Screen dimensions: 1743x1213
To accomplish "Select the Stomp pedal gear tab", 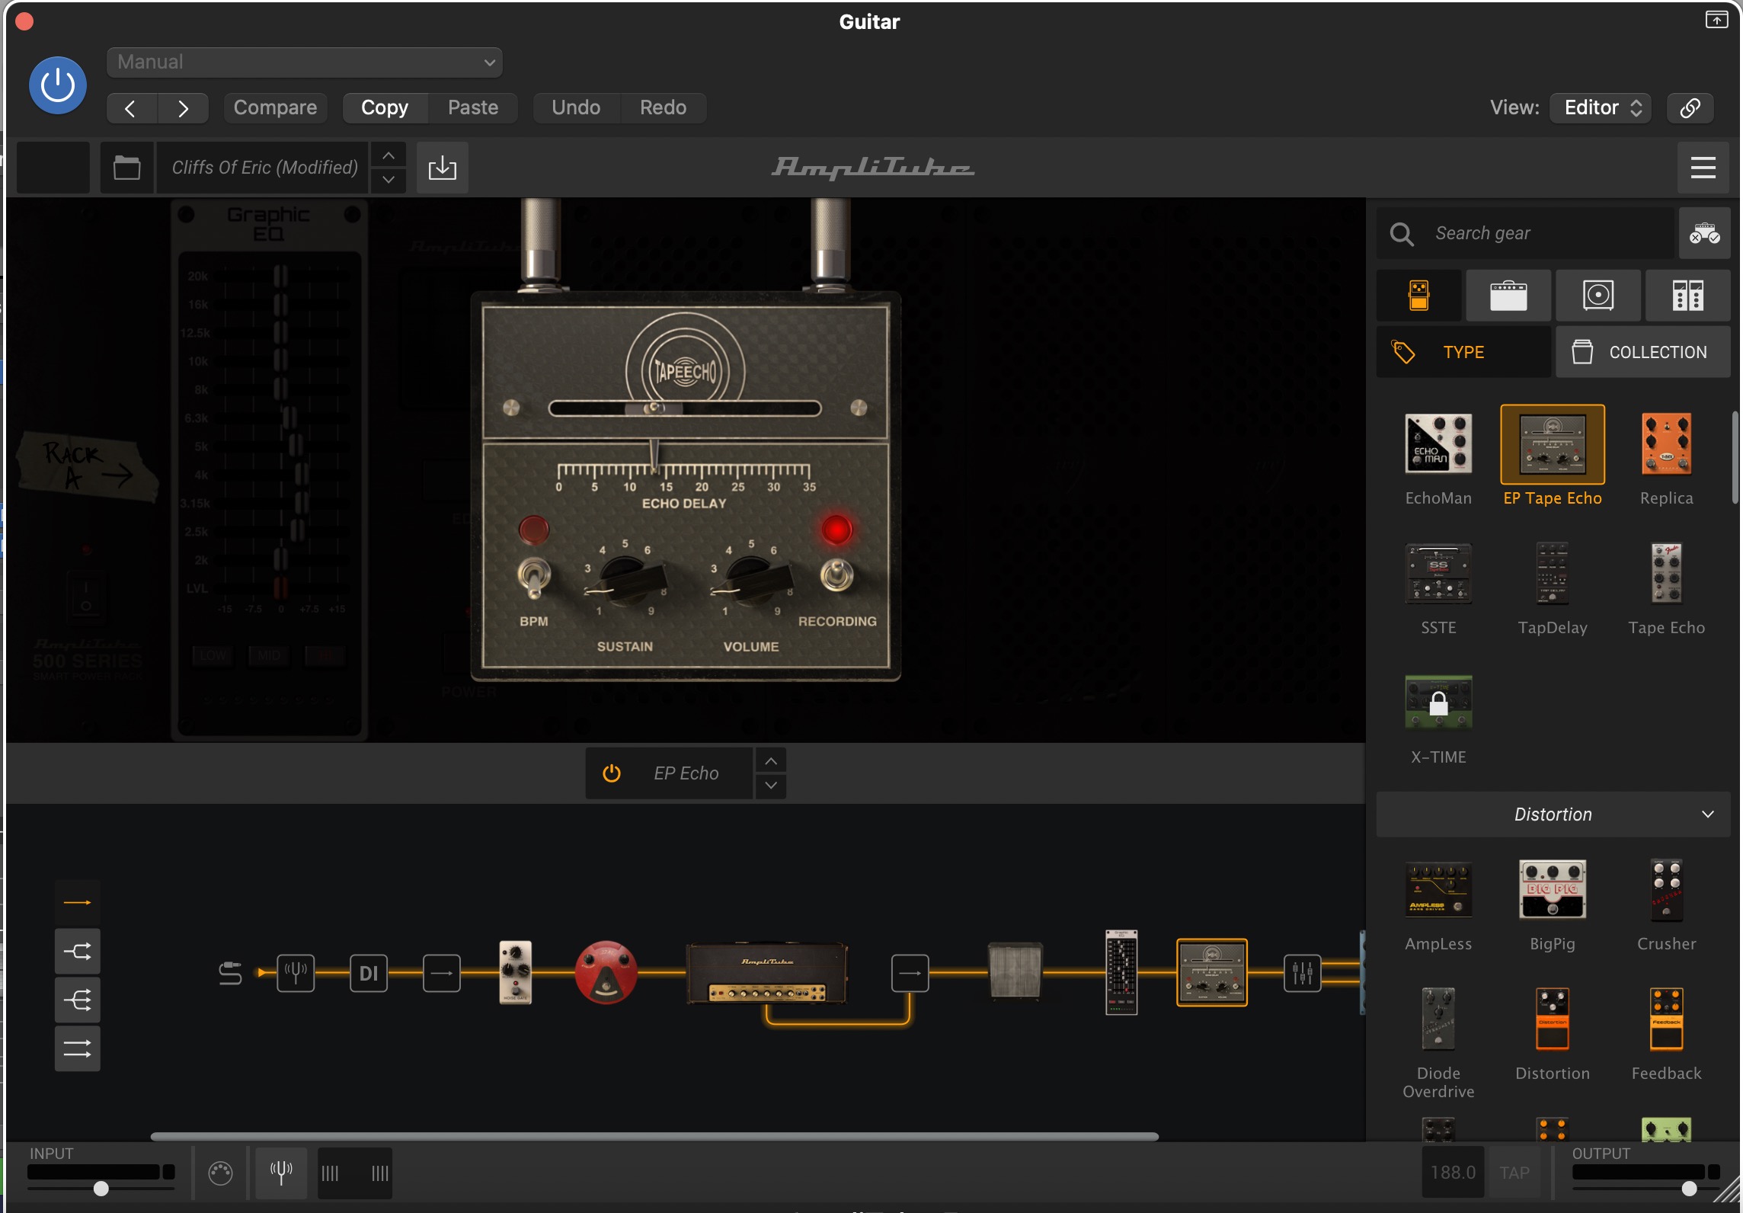I will (x=1418, y=295).
